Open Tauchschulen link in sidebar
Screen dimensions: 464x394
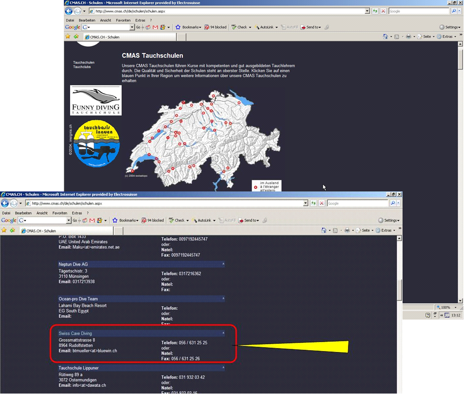tap(84, 63)
